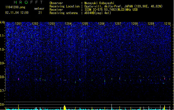
Task: Click the 1202 time marker
Action: [x=35, y=24]
